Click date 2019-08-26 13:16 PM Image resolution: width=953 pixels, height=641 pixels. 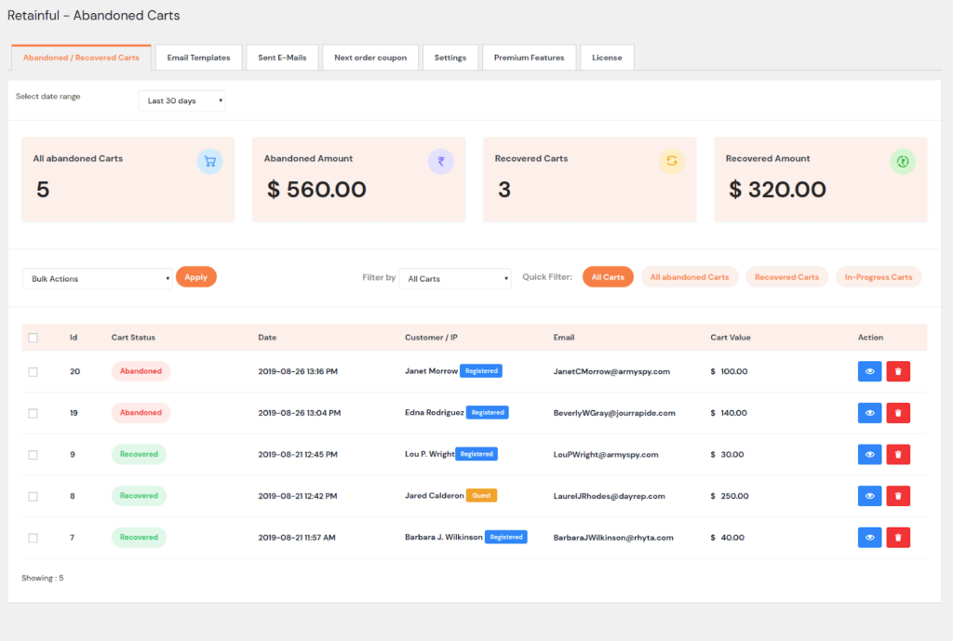(298, 372)
